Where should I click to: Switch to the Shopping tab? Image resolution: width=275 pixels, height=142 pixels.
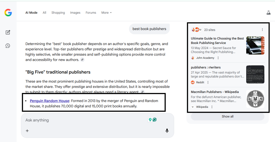58,13
